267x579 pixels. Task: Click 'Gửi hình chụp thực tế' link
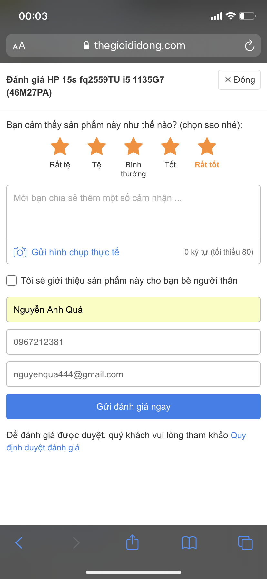click(x=75, y=252)
